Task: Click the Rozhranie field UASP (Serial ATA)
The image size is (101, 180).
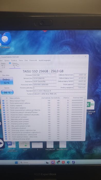Action: 44,82
